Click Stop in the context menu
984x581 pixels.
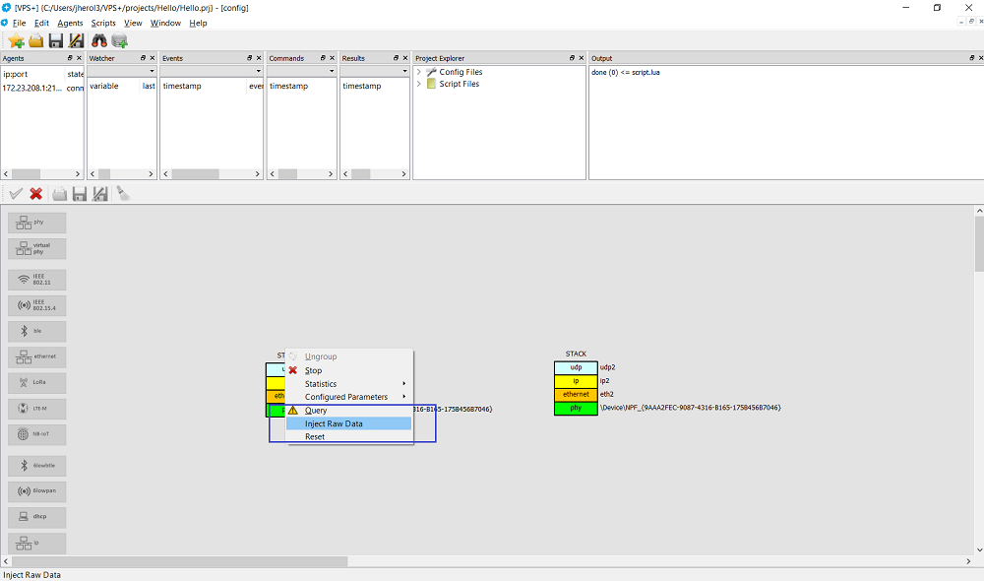click(313, 371)
